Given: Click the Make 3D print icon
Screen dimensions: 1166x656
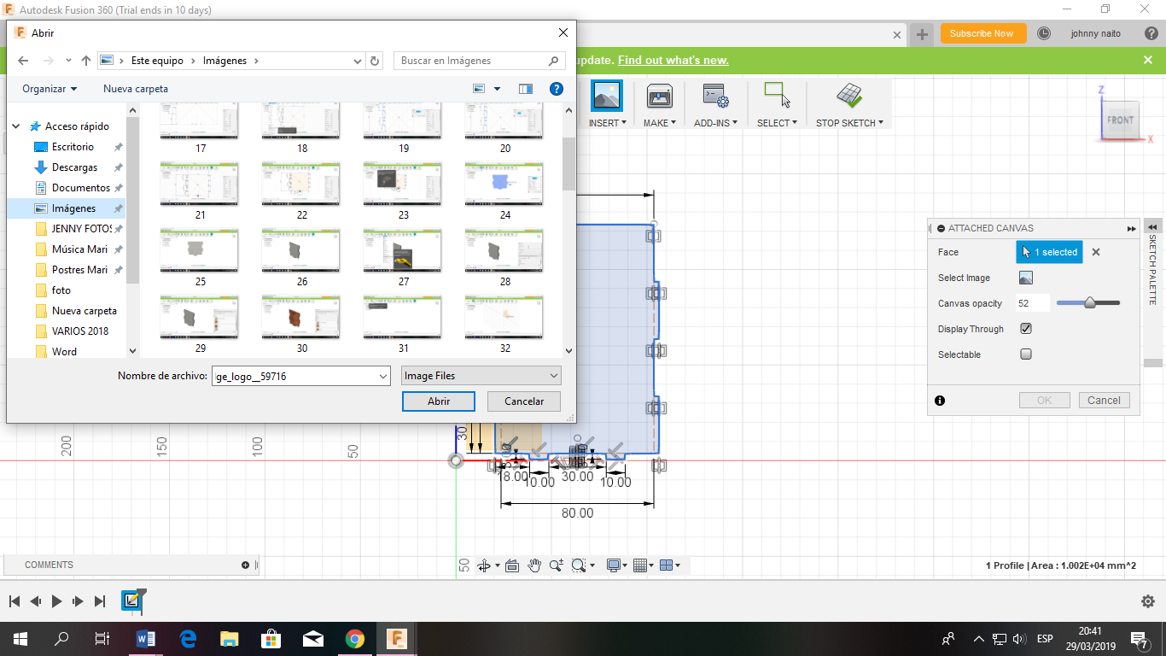Looking at the screenshot, I should click(x=659, y=96).
